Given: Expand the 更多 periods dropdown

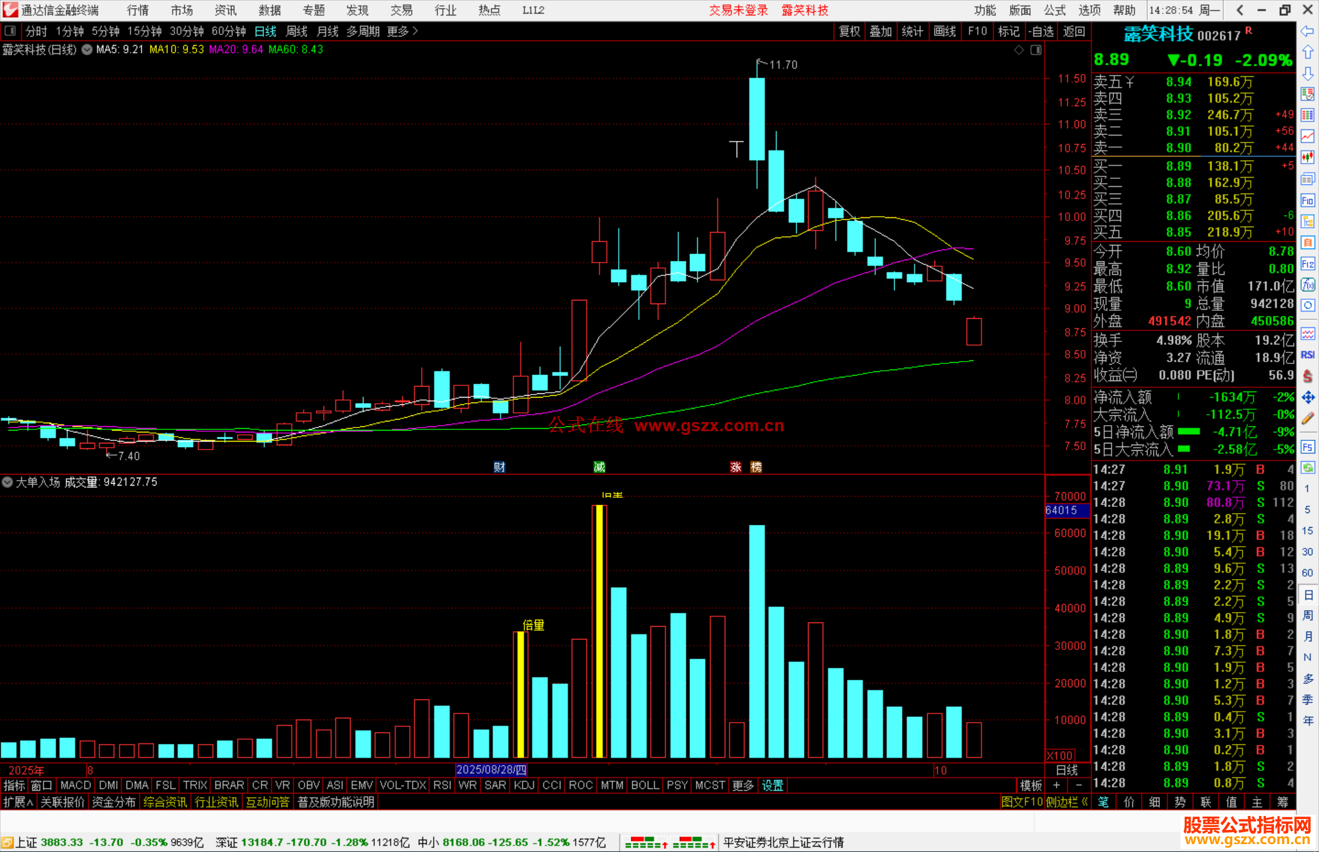Looking at the screenshot, I should point(402,31).
